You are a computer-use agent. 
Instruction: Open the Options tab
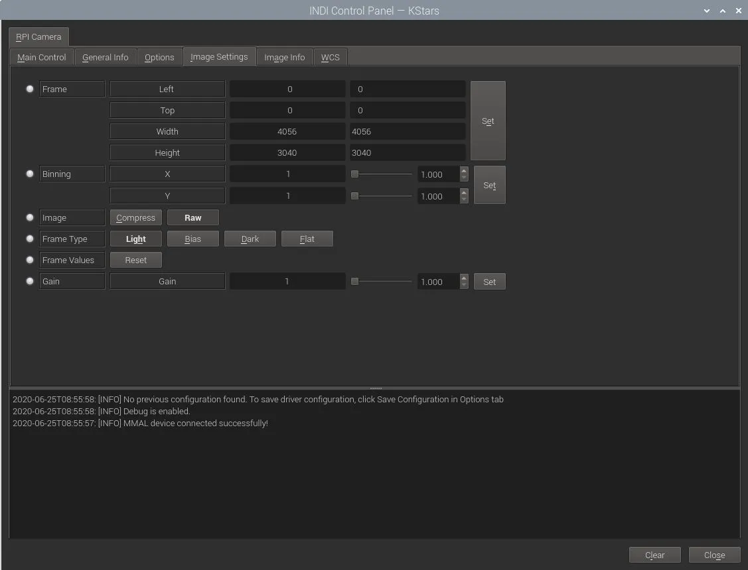point(159,57)
